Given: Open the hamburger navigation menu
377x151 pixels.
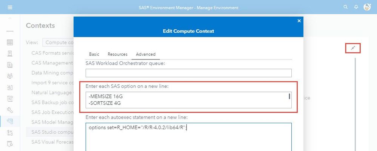Looking at the screenshot, I should point(10,7).
